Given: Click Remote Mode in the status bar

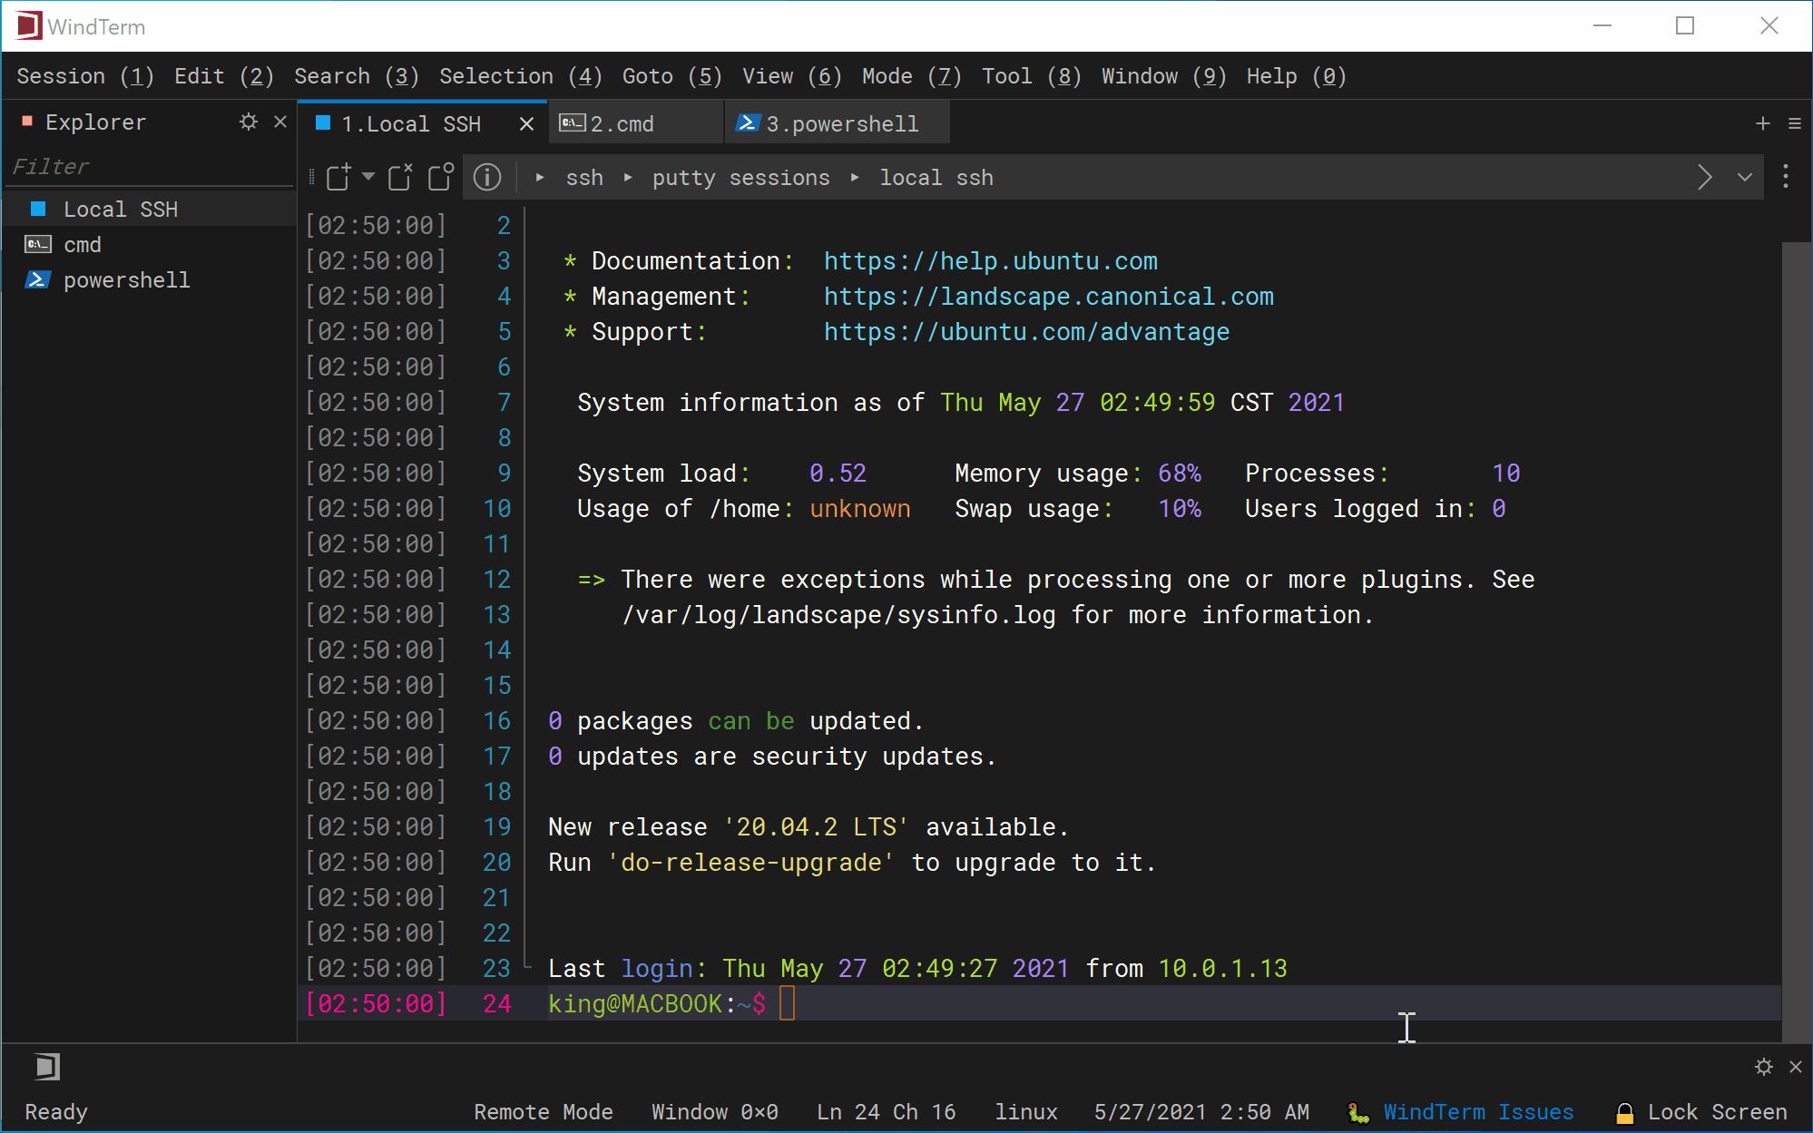Looking at the screenshot, I should pyautogui.click(x=544, y=1112).
